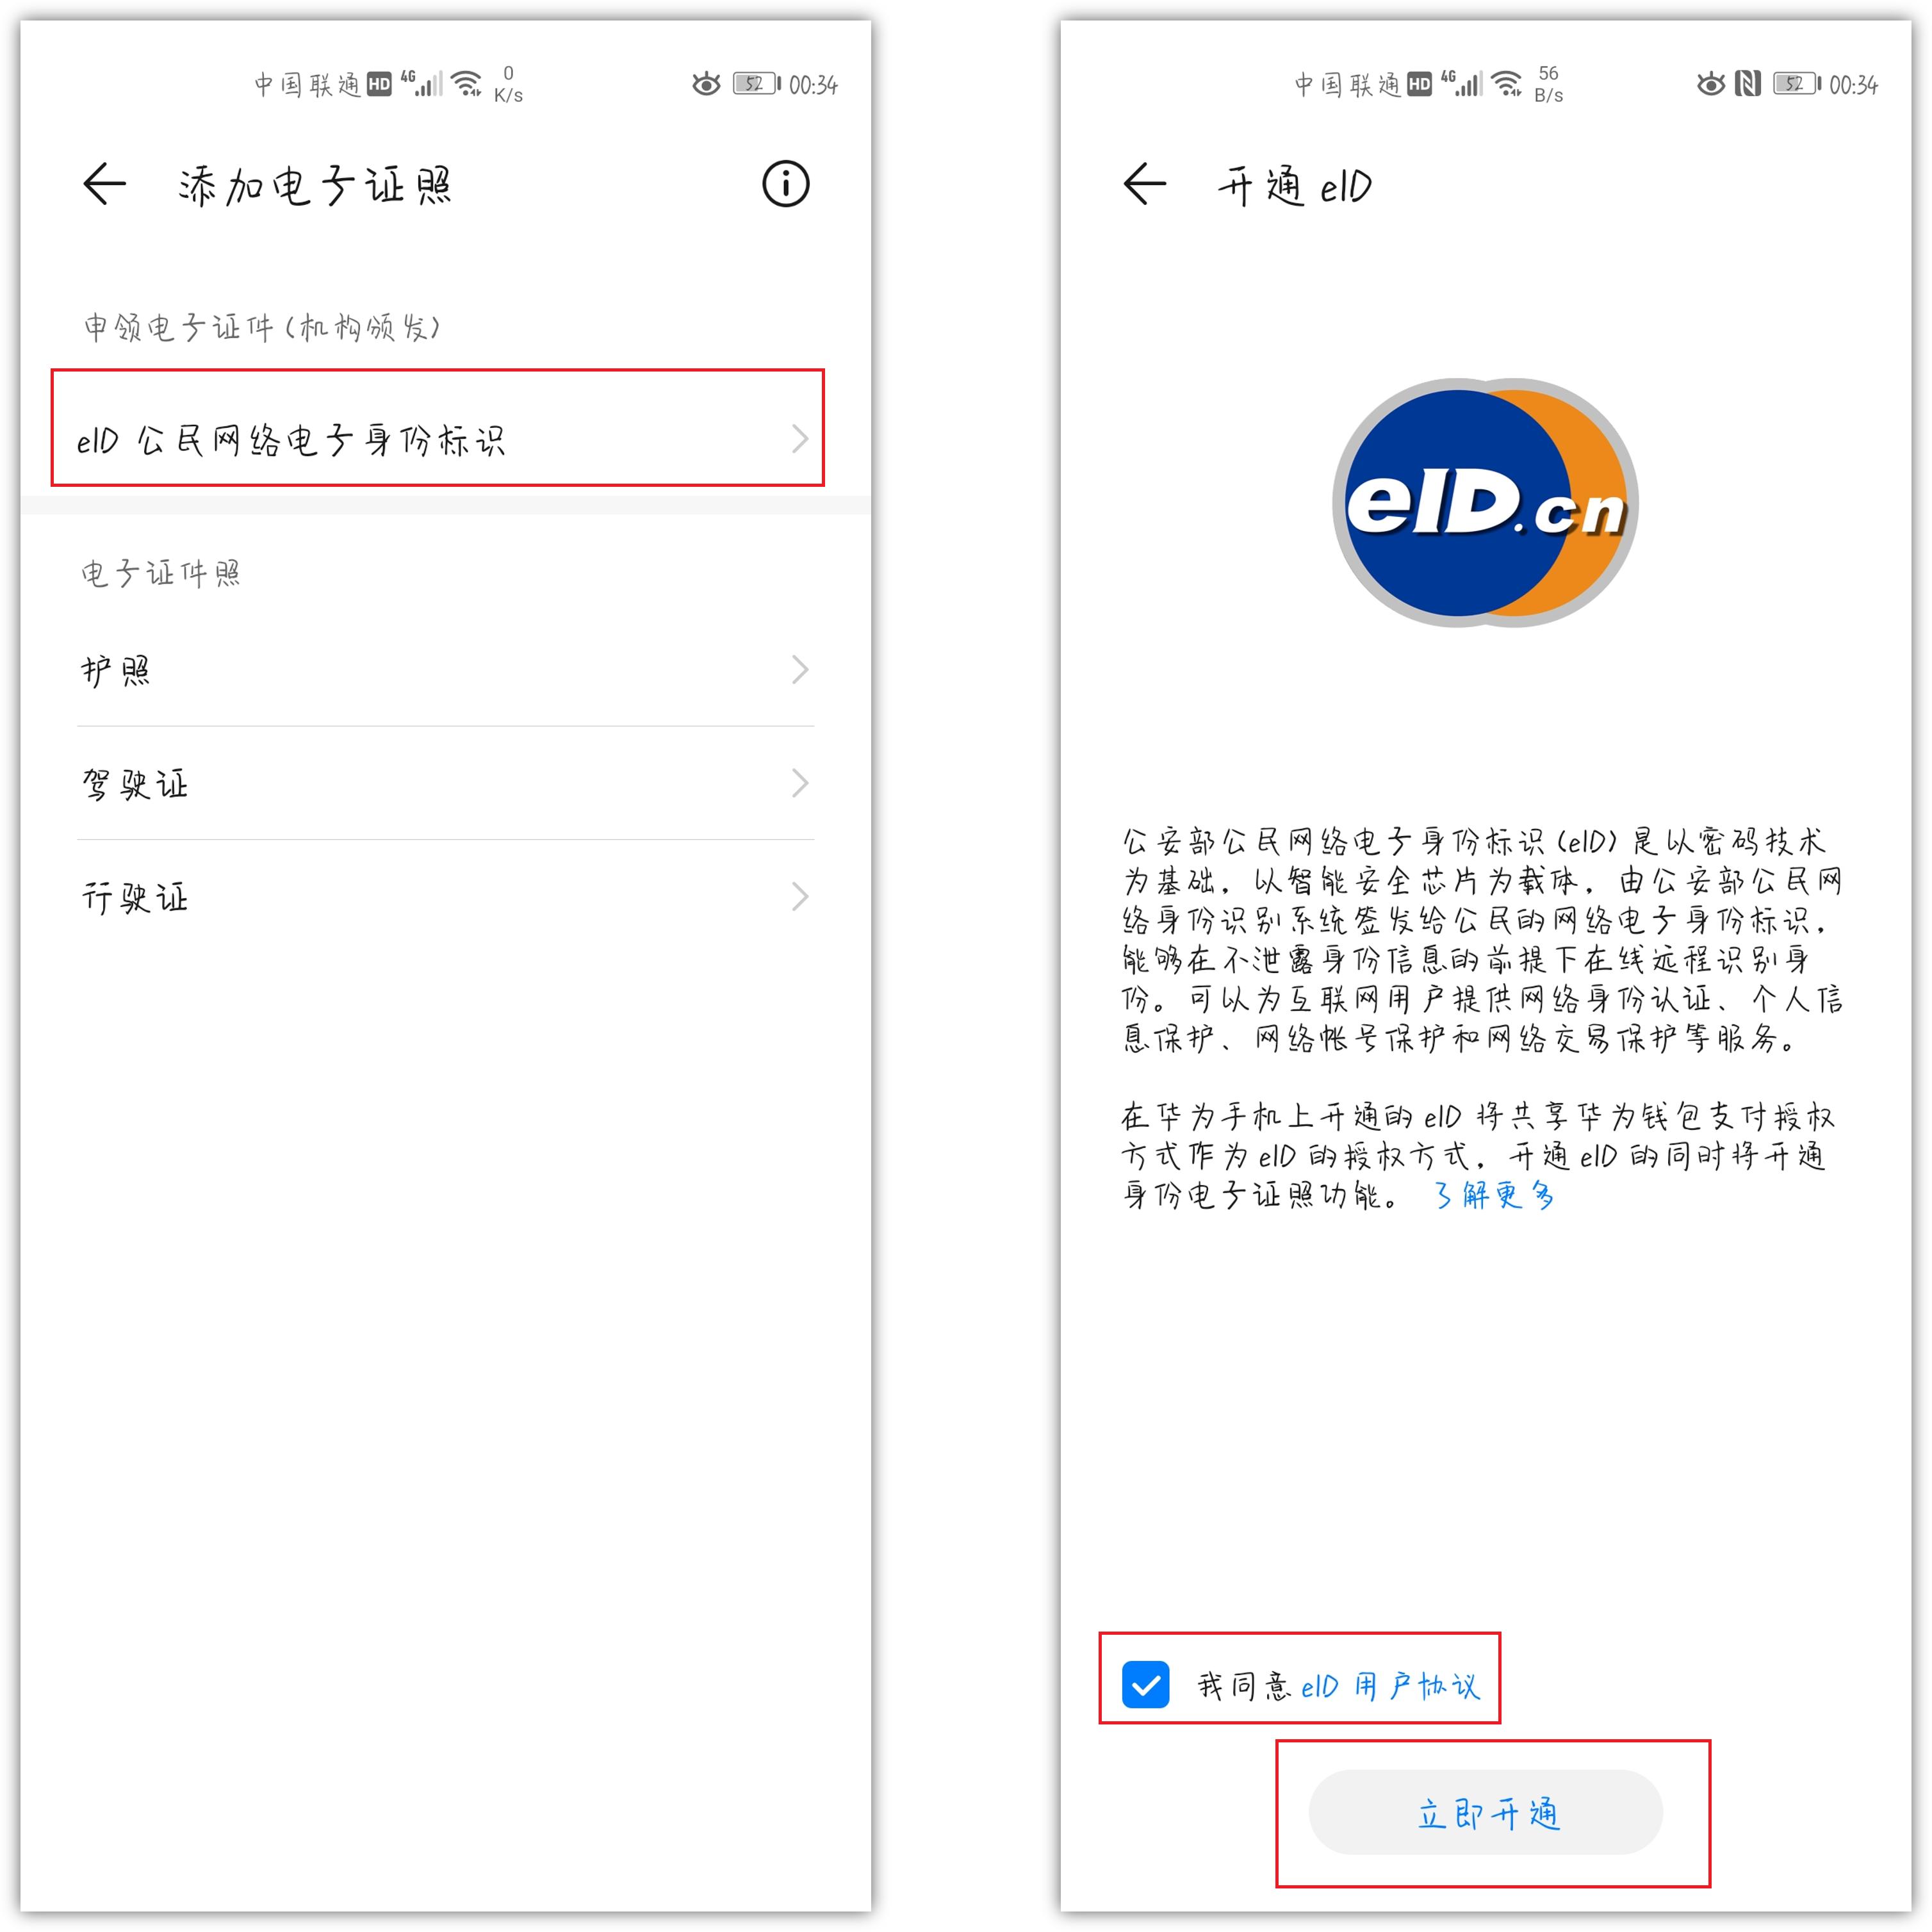Tap the eID.cn logo image
The width and height of the screenshot is (1932, 1932).
1485,502
